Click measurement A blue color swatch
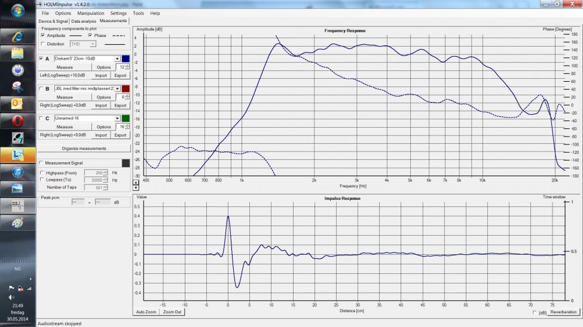The height and width of the screenshot is (327, 583). pyautogui.click(x=126, y=58)
